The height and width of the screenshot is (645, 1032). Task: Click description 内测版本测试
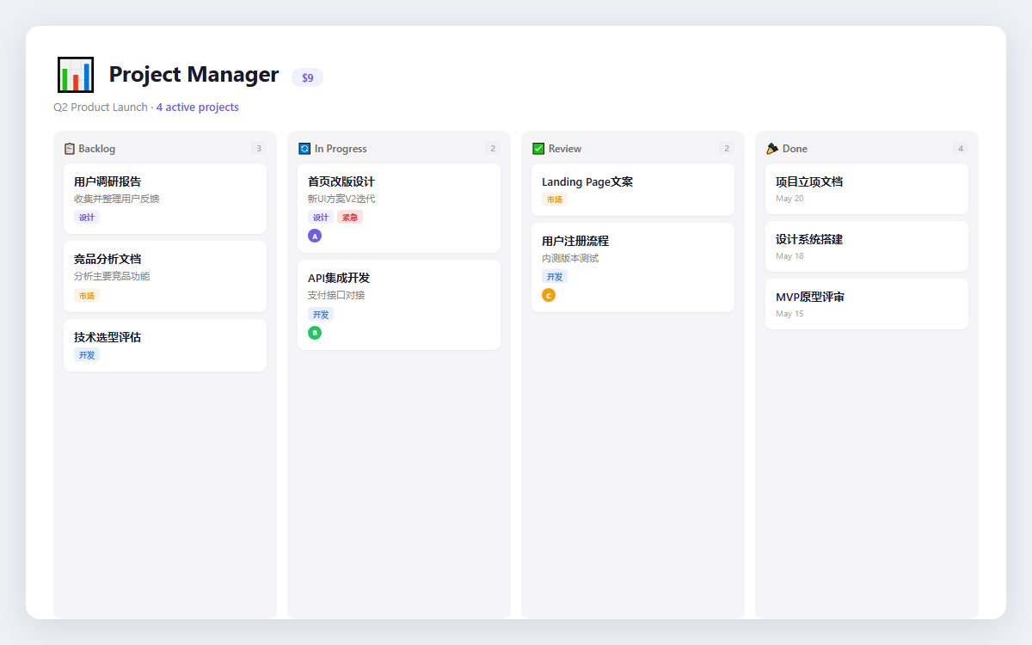(570, 258)
